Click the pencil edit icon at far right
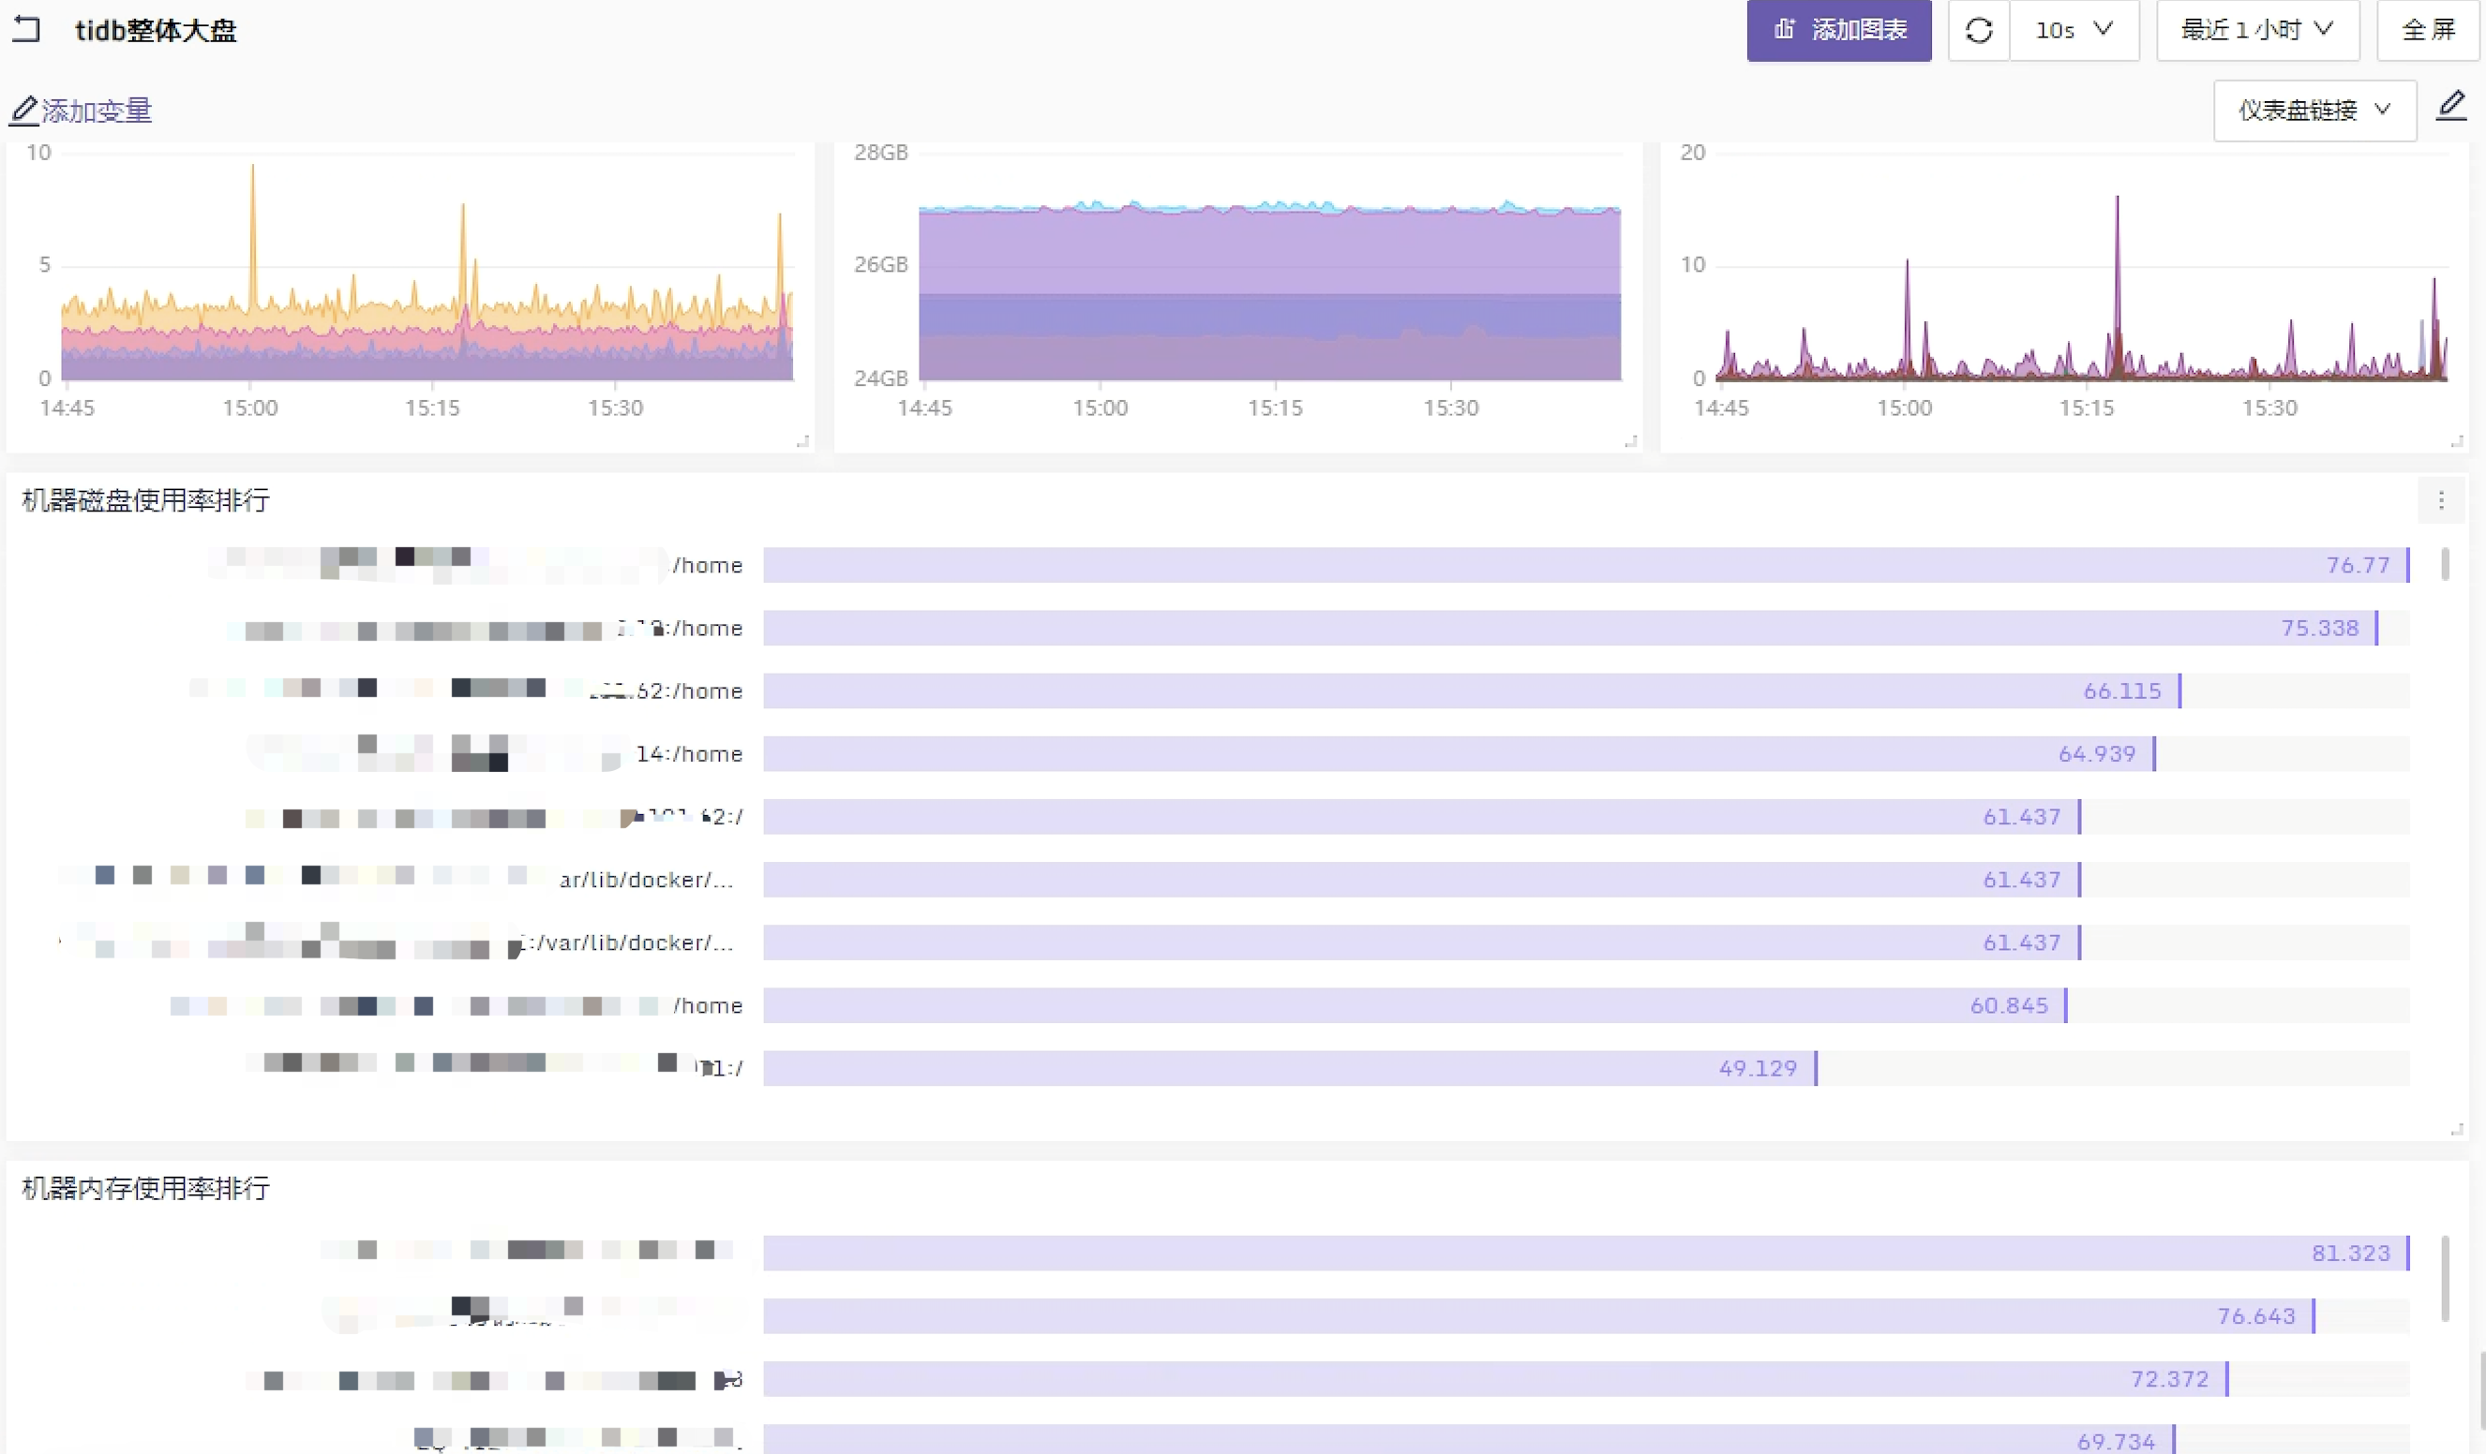 [x=2450, y=107]
